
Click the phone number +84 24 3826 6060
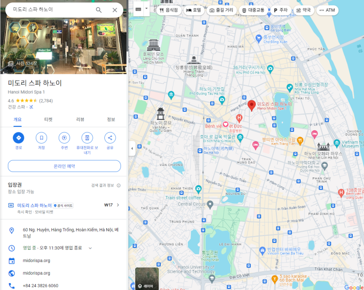click(x=40, y=286)
